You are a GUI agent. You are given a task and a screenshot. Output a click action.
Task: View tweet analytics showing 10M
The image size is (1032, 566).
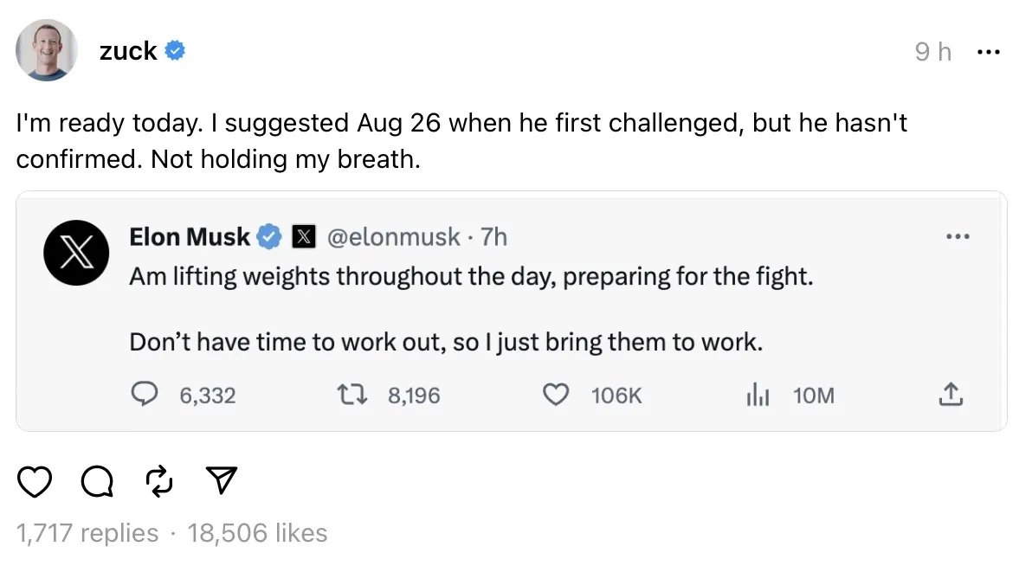[755, 396]
